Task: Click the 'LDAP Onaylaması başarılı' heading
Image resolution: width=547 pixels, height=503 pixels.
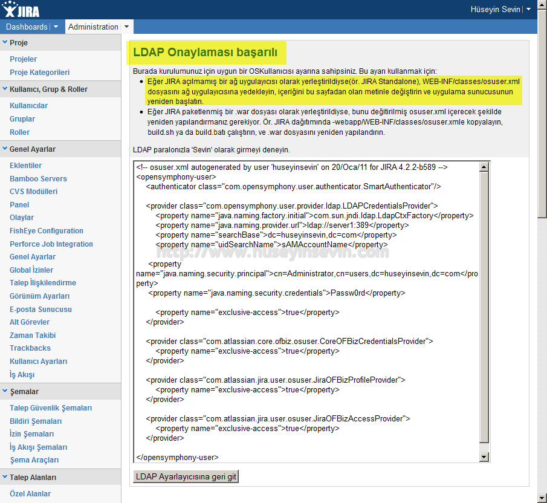Action: point(205,52)
